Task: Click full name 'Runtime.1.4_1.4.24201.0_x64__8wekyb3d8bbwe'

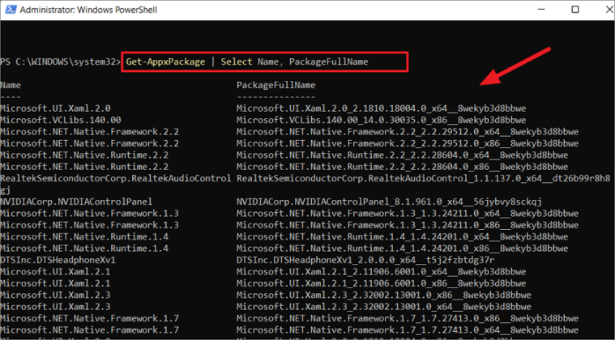Action: click(403, 237)
